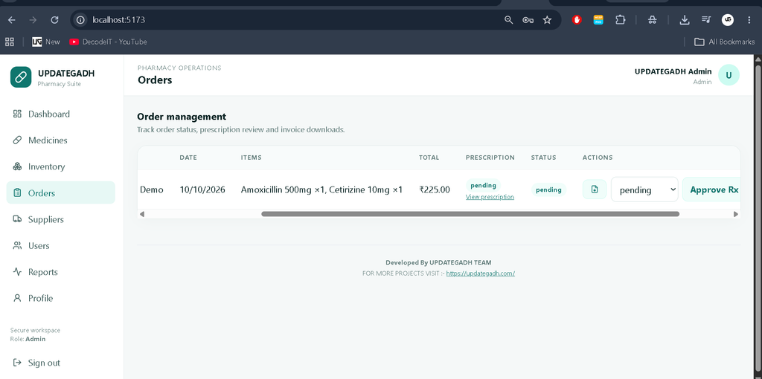Click the 10/10/2026 date cell
Viewport: 762px width, 379px height.
point(202,189)
